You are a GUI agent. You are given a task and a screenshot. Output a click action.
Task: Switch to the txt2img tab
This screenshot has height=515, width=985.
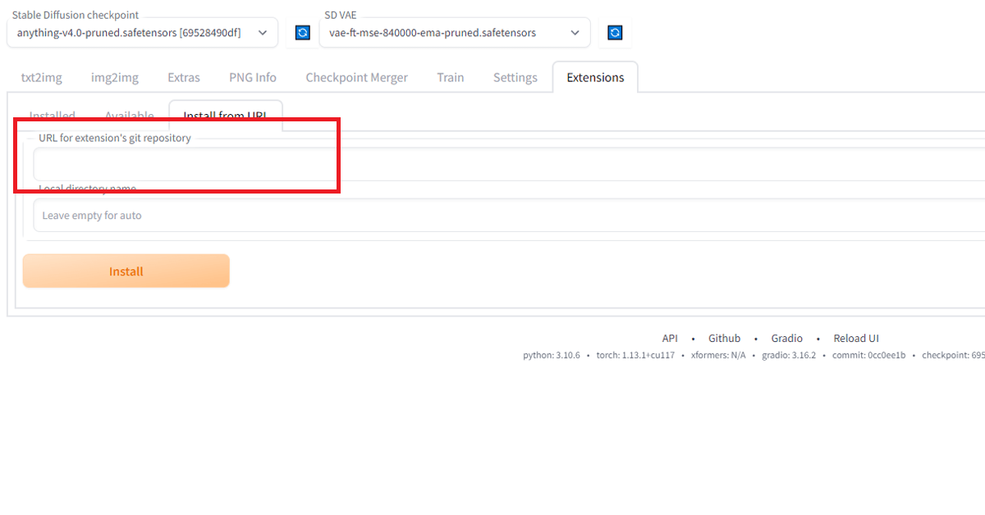tap(41, 77)
